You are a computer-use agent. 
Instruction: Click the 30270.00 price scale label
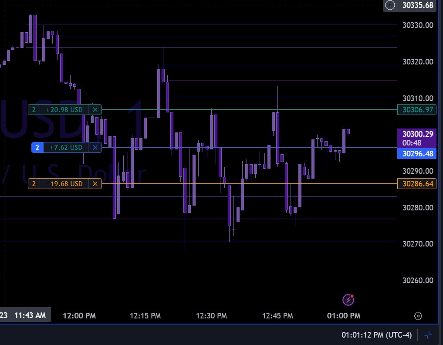(x=418, y=244)
